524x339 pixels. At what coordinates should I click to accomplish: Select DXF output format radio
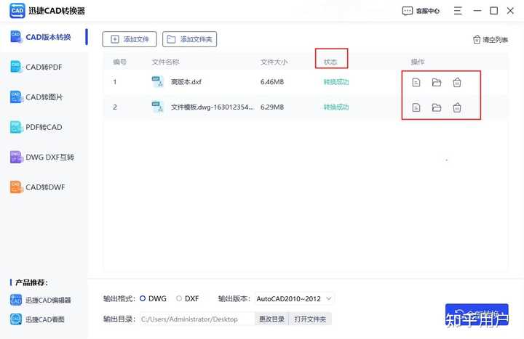tap(179, 298)
